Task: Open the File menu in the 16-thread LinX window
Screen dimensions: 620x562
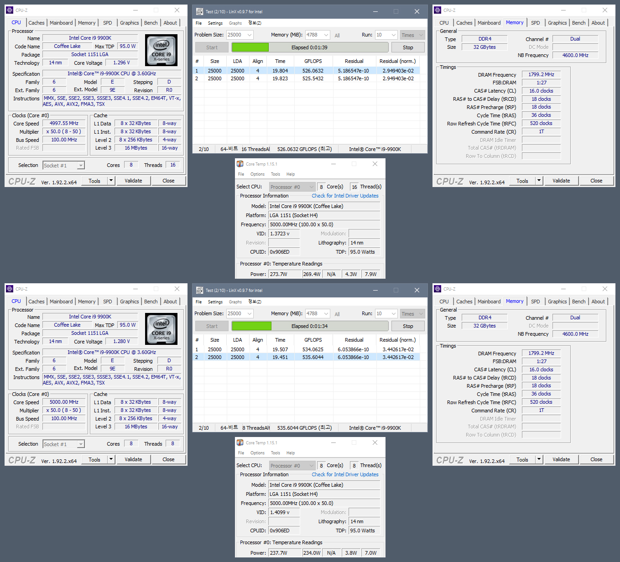Action: click(x=198, y=23)
